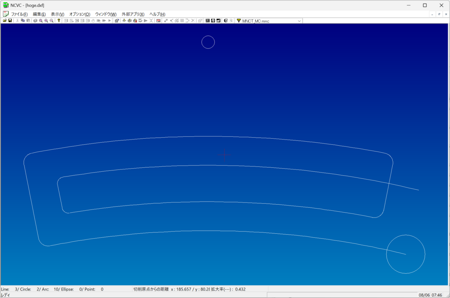Click the NCVC app icon in title bar
The image size is (450, 298).
(6, 5)
